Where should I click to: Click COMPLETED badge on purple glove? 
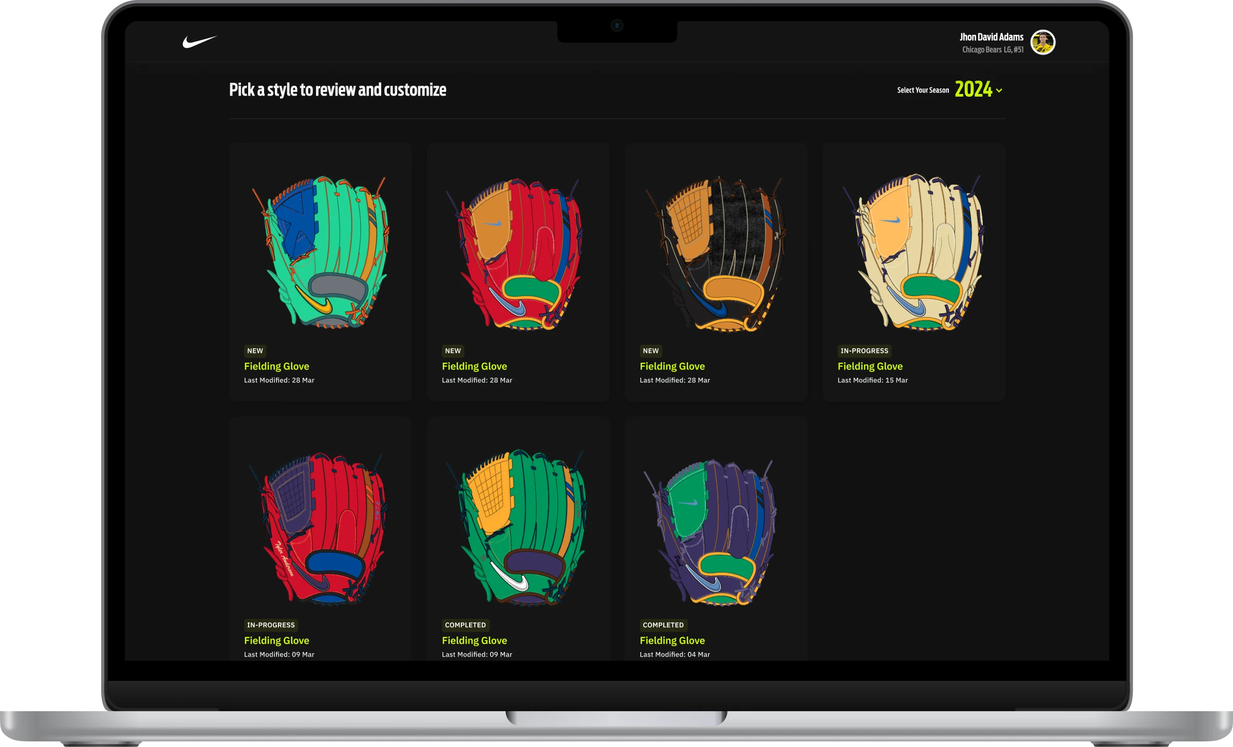663,625
